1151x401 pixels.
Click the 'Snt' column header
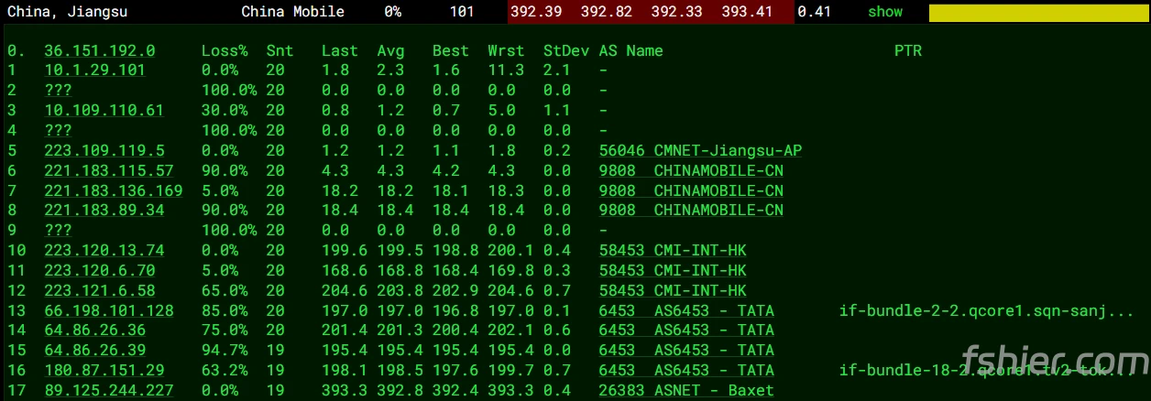[280, 51]
